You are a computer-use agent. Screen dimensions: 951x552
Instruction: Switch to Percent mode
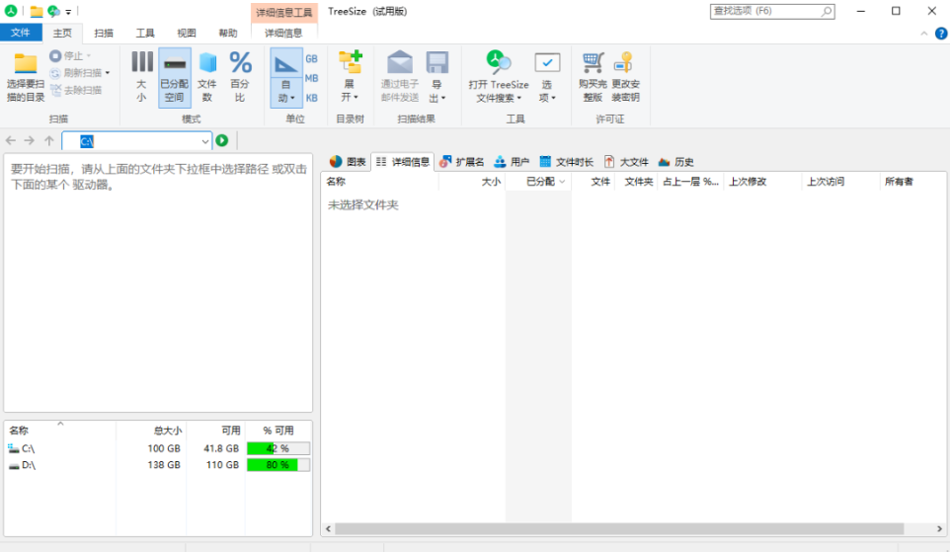[x=240, y=77]
